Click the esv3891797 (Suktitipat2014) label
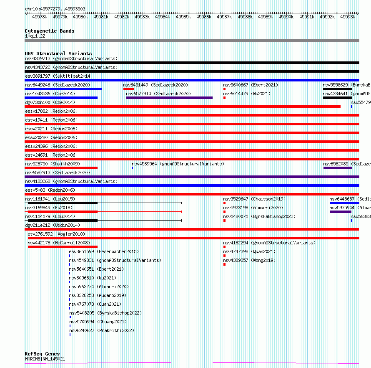The width and height of the screenshot is (371, 368). [x=59, y=76]
